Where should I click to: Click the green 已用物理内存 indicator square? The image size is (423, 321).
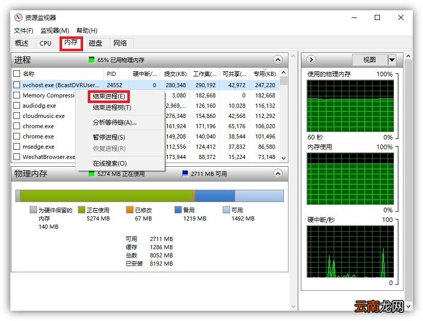(x=92, y=60)
